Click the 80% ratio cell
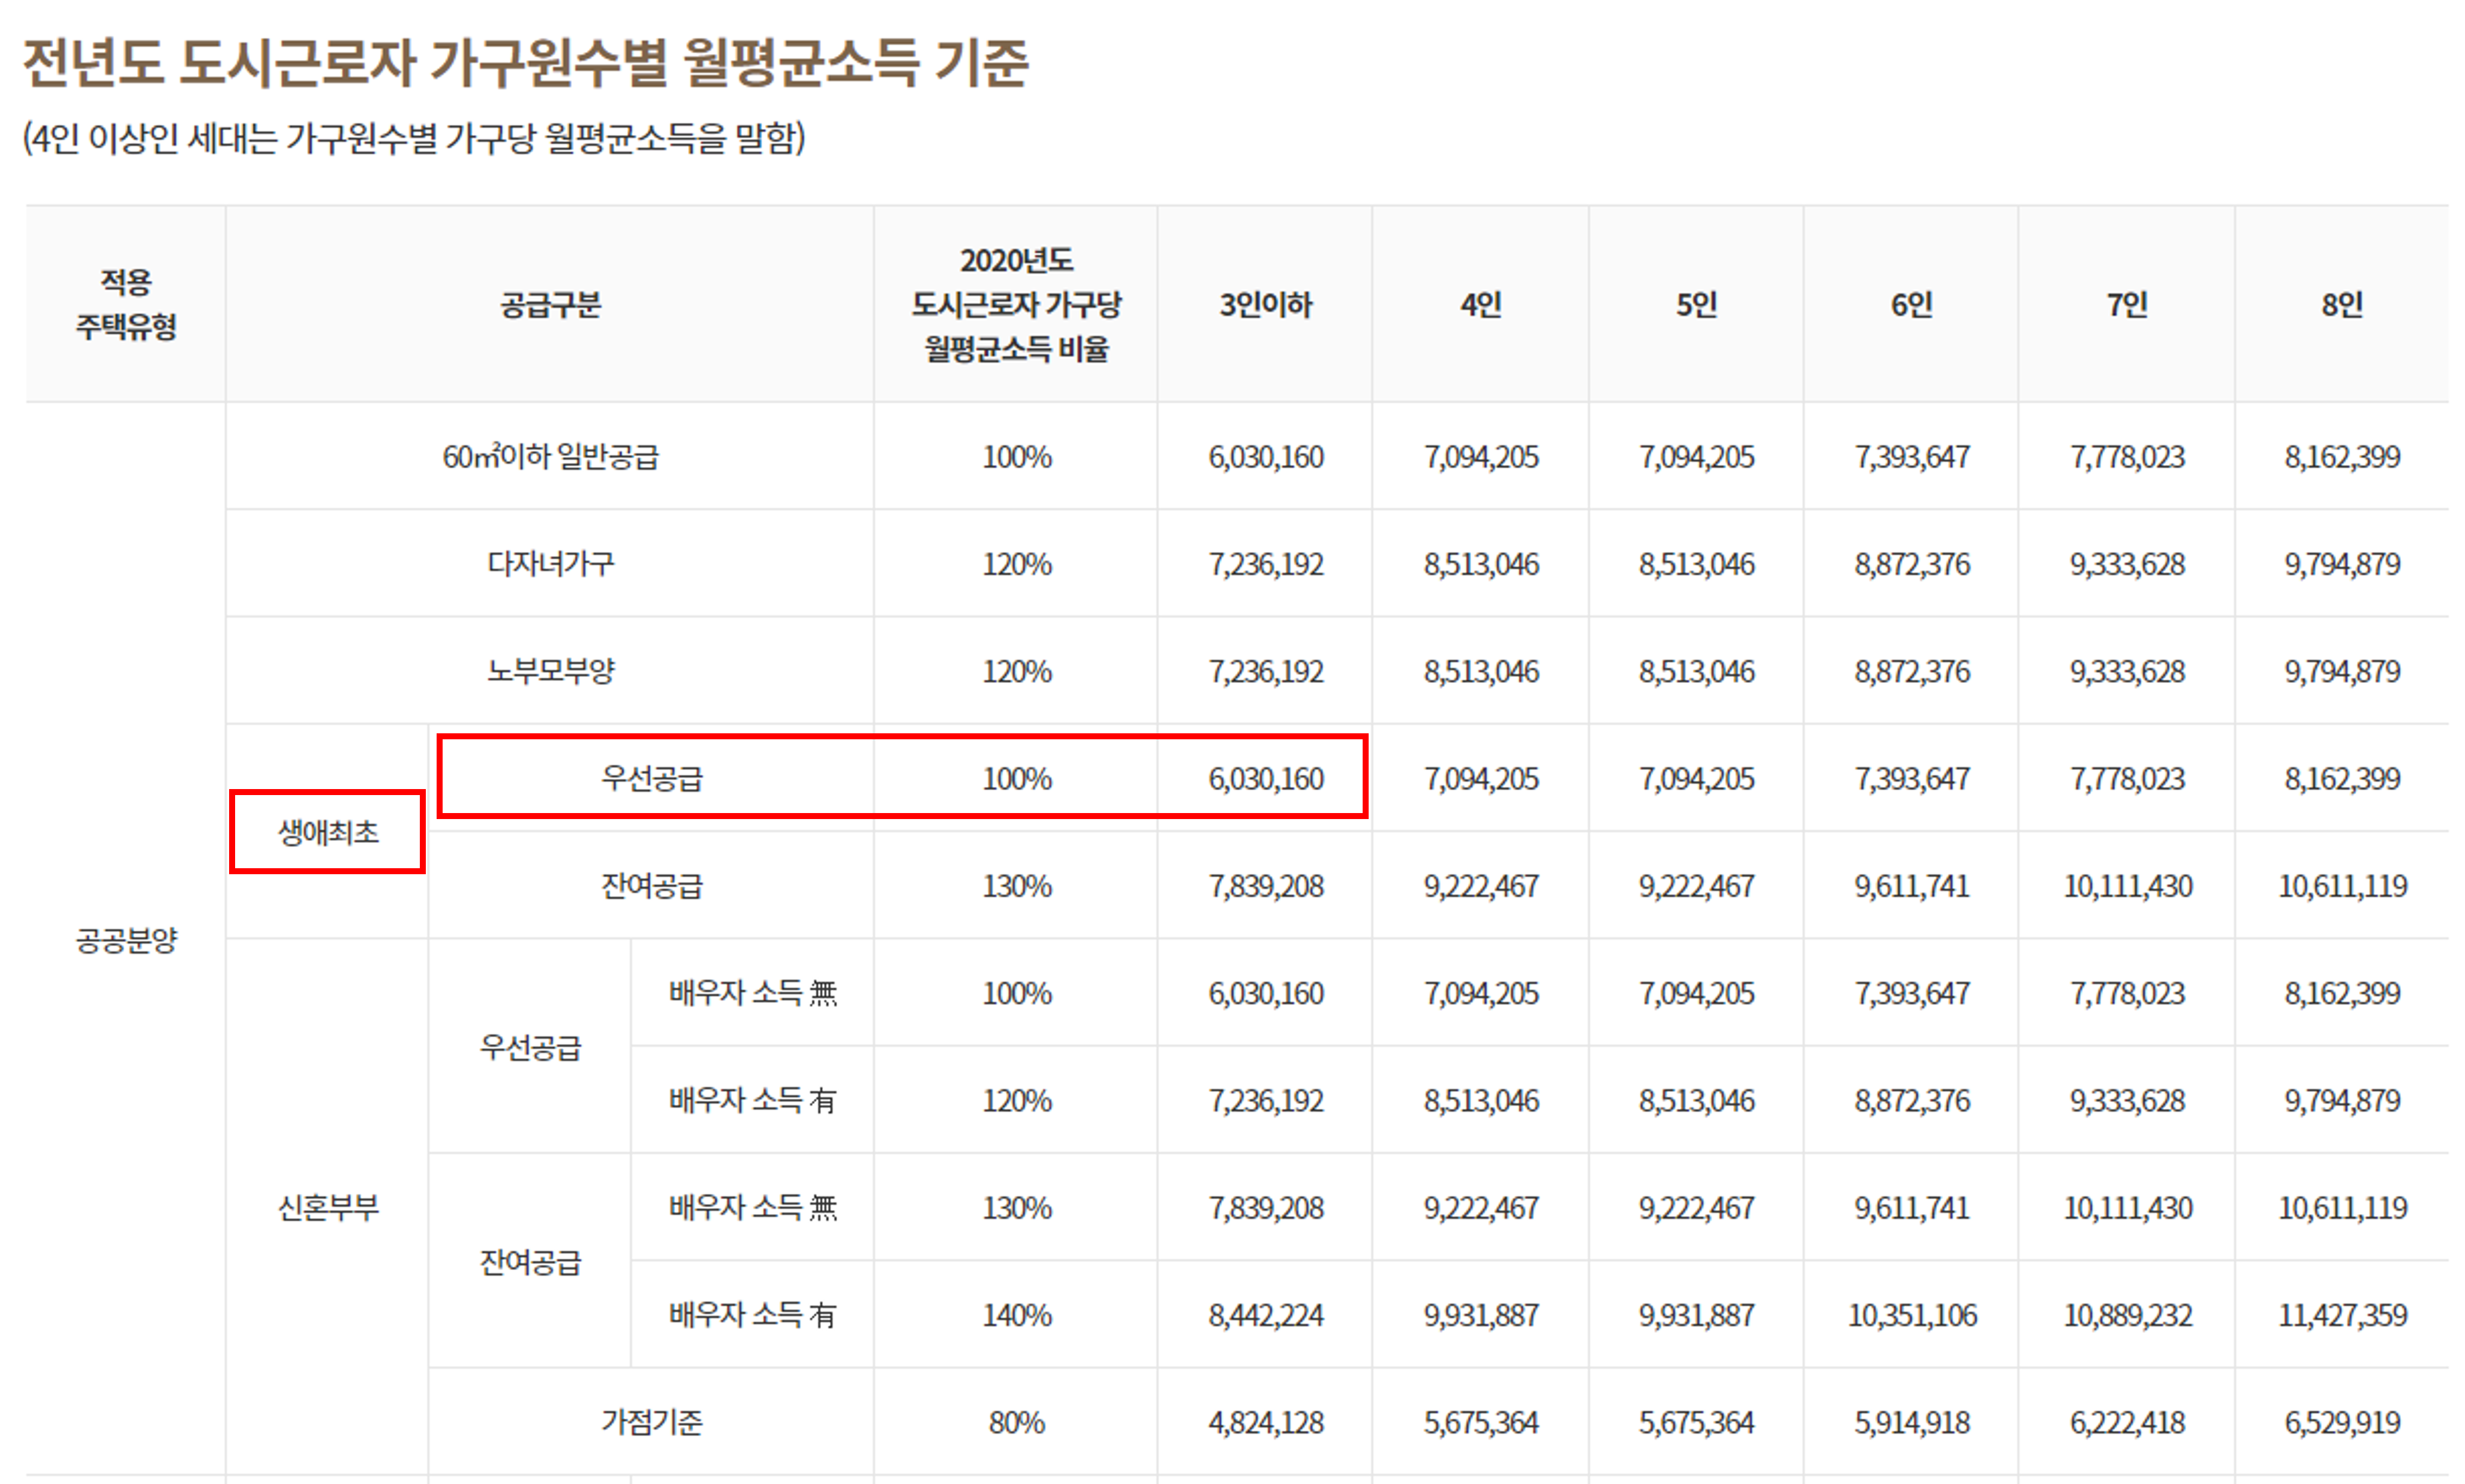The width and height of the screenshot is (2465, 1484). click(1016, 1422)
